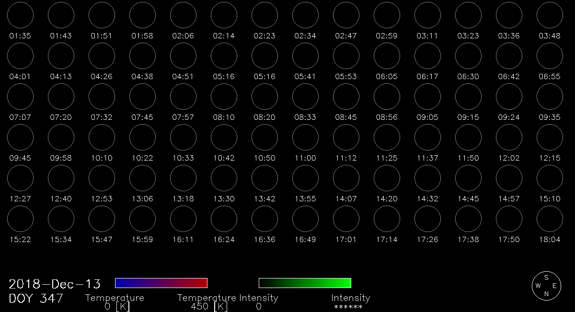Select the disk circle above 16:49
This screenshot has height=312, width=575.
click(305, 219)
